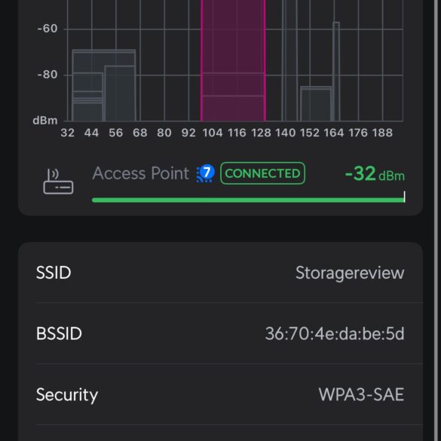Tap the Security label
Viewport: 441px width, 441px height.
coord(67,395)
